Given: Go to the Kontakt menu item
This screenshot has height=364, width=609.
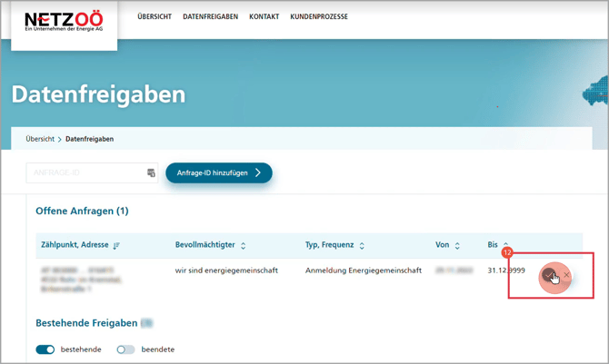Looking at the screenshot, I should click(264, 17).
